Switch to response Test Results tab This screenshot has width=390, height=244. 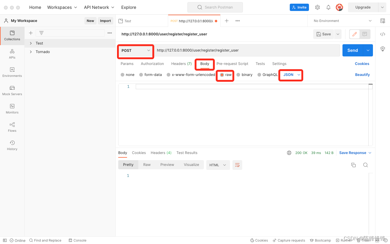pos(187,153)
